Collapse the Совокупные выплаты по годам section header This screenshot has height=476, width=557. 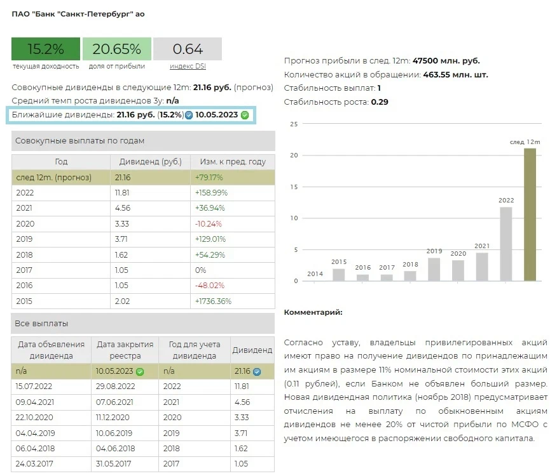click(143, 141)
